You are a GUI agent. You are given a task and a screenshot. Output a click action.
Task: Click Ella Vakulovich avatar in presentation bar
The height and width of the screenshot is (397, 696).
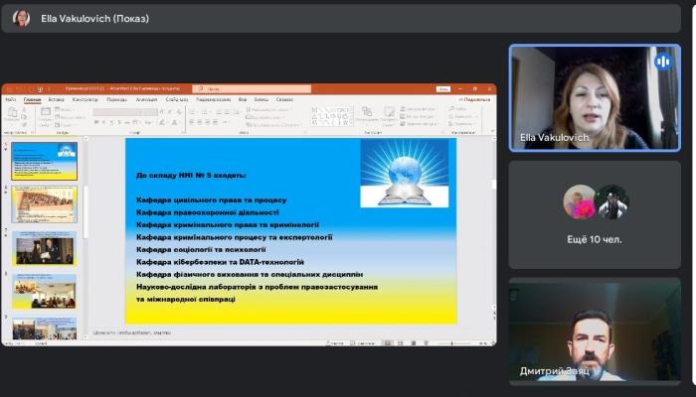click(21, 17)
